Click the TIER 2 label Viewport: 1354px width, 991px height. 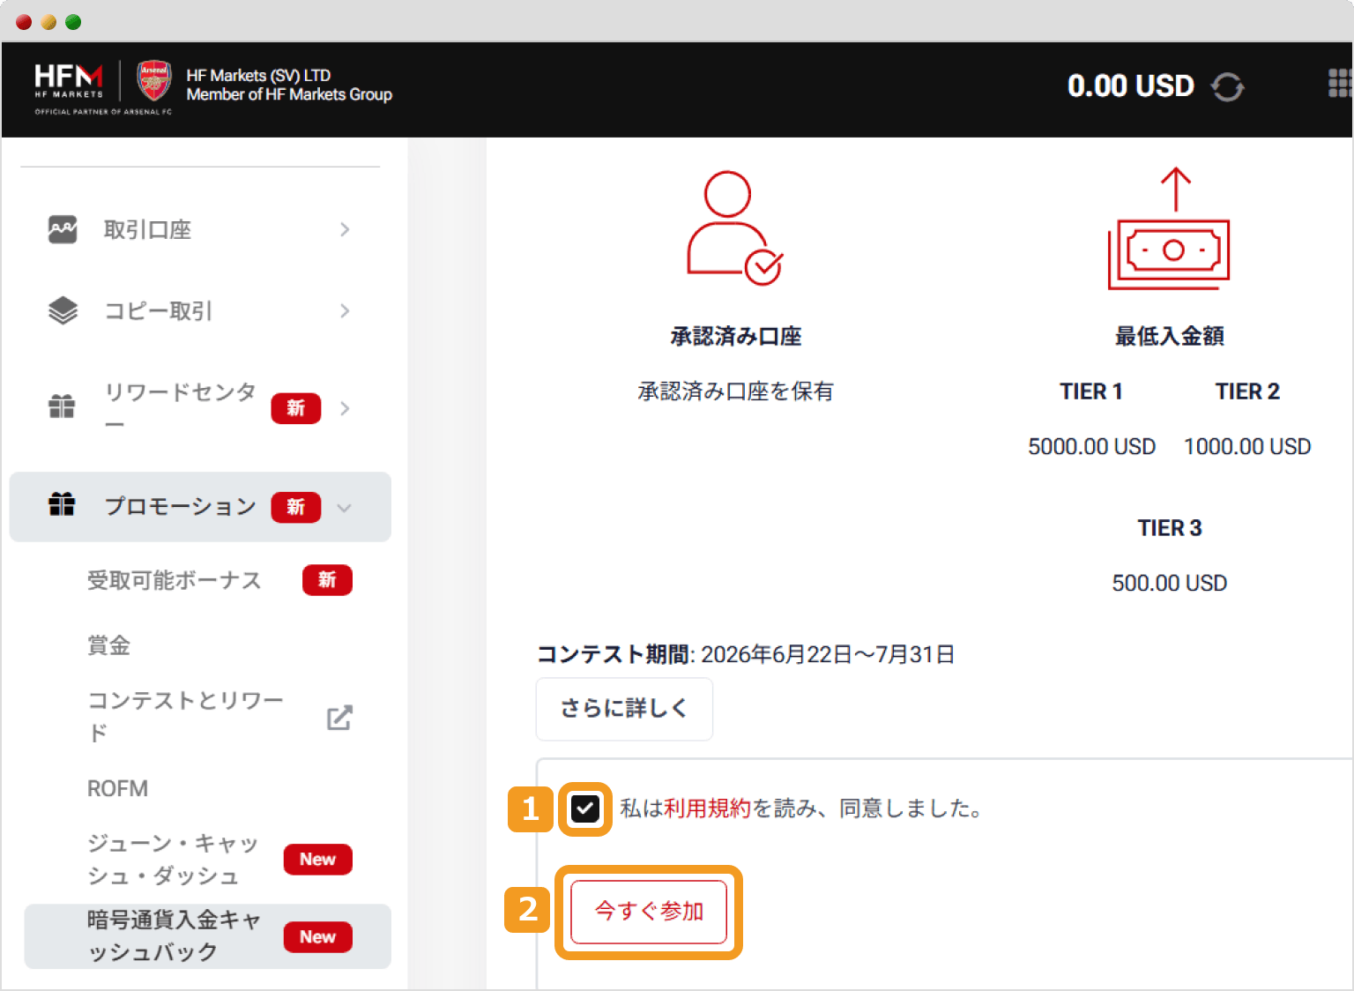[1247, 391]
